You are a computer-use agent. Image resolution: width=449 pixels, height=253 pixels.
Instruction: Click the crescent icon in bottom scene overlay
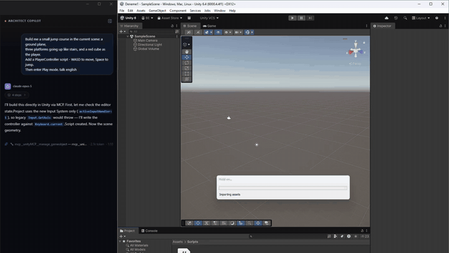pyautogui.click(x=232, y=223)
